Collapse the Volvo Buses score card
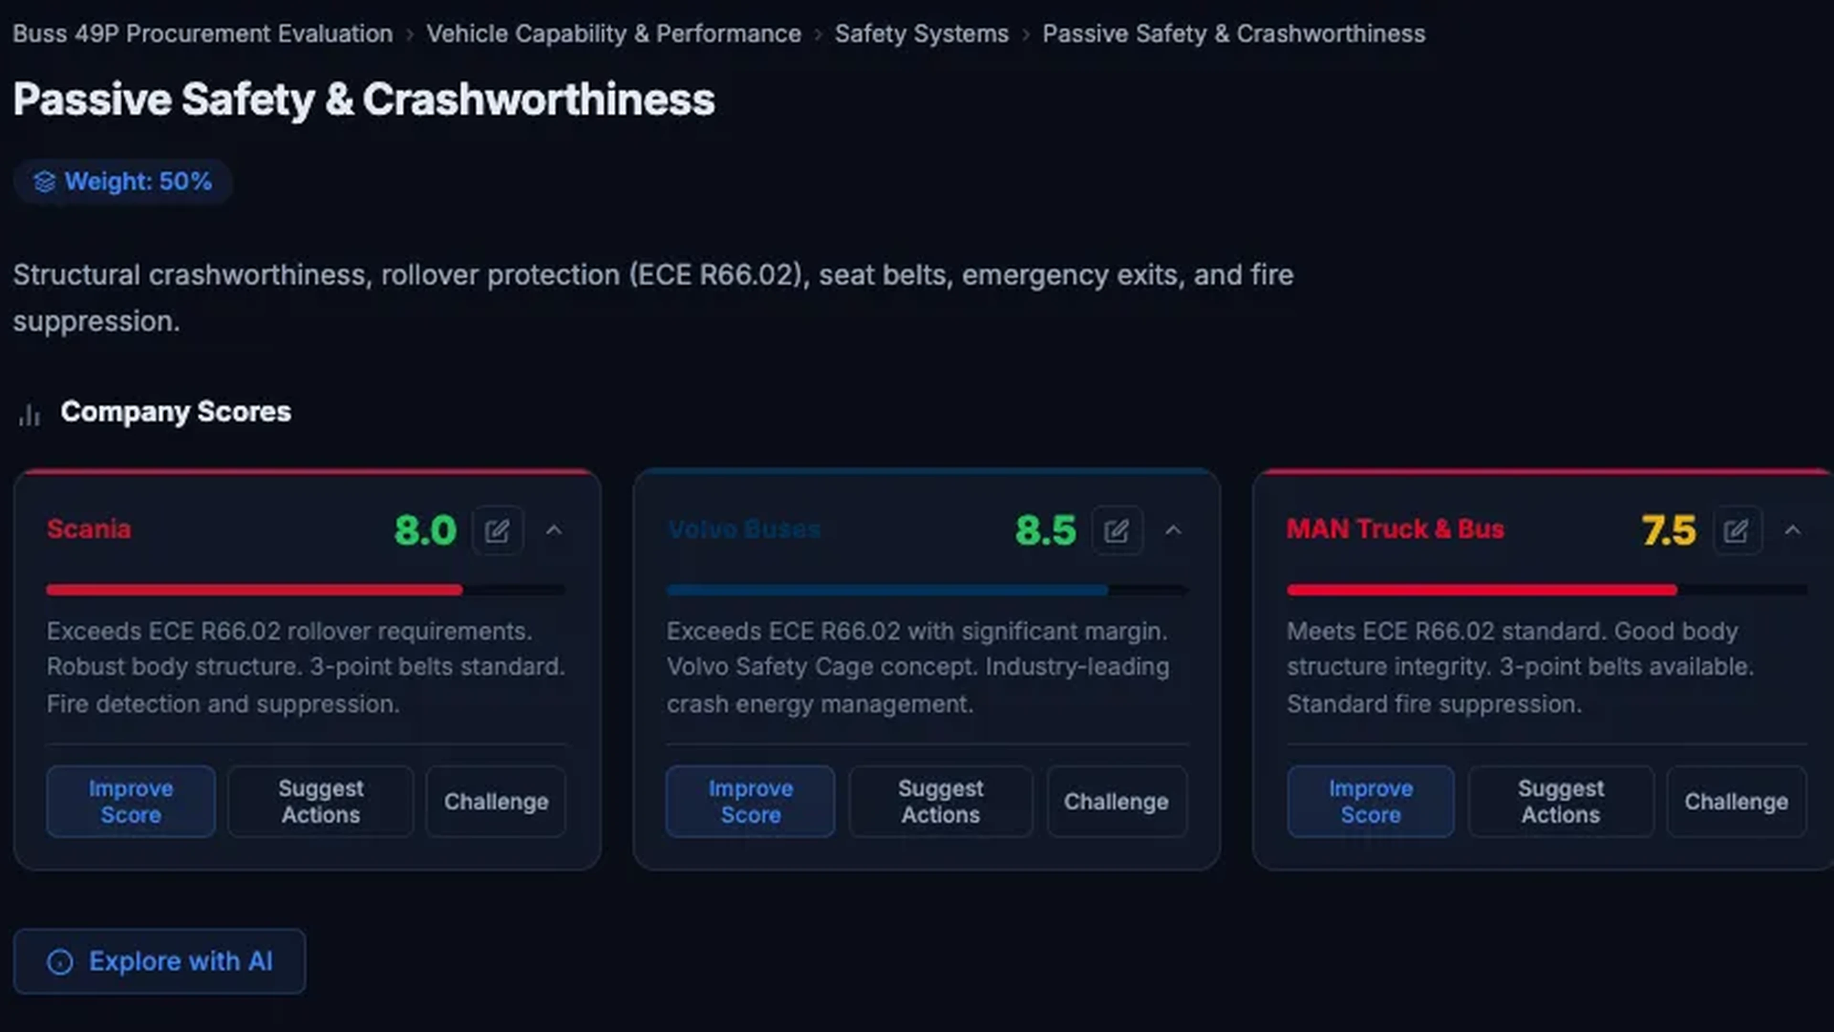 click(x=1173, y=531)
